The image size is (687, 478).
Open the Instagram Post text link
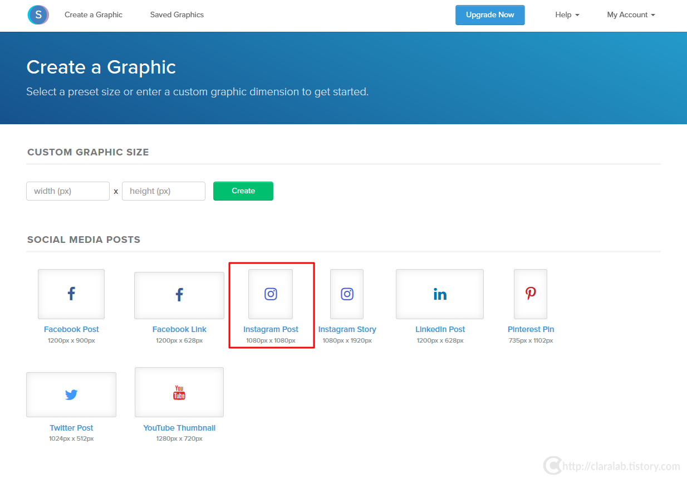[x=271, y=329]
